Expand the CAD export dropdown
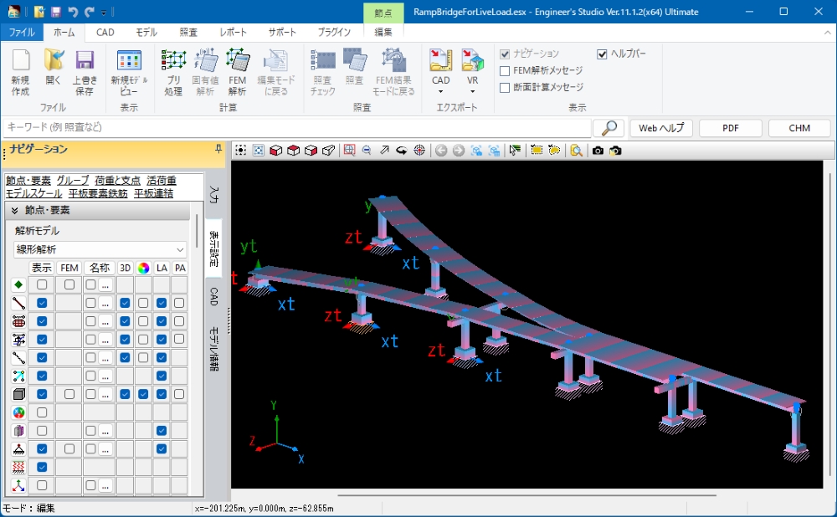This screenshot has height=517, width=837. click(x=441, y=86)
